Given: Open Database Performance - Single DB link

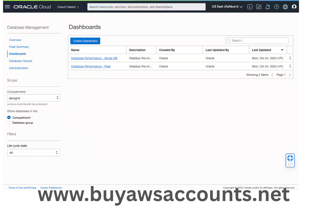Looking at the screenshot, I should coord(94,58).
